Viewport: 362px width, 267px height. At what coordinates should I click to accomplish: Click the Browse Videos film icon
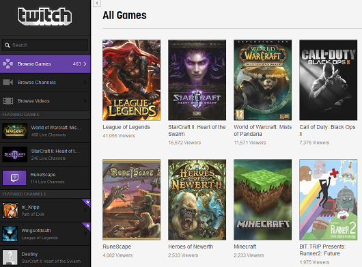point(8,101)
